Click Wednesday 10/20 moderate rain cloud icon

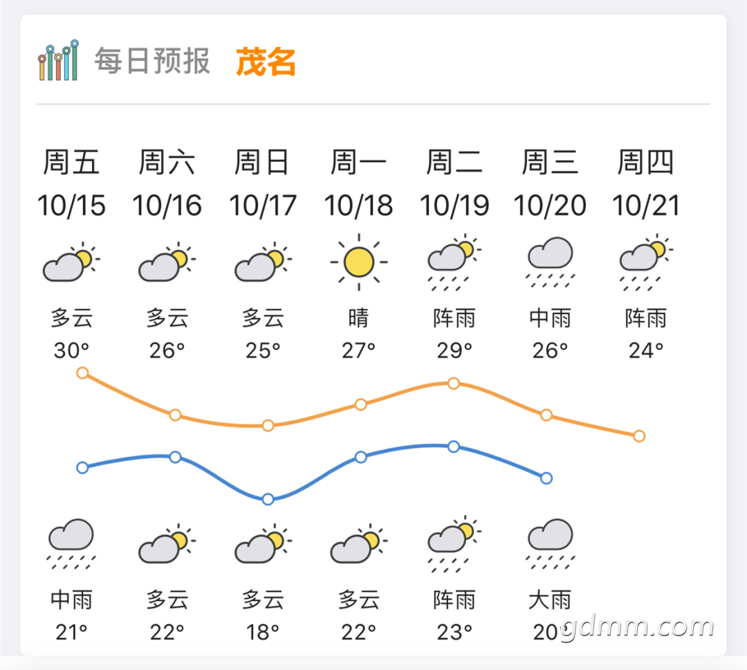point(551,262)
